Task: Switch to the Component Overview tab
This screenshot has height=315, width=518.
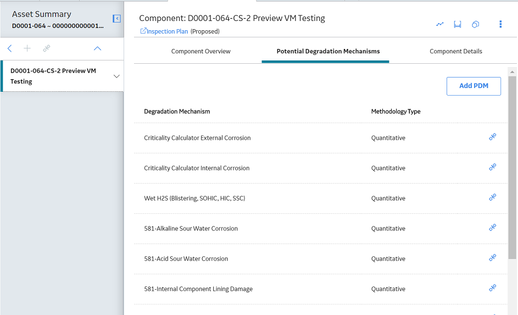Action: [201, 51]
